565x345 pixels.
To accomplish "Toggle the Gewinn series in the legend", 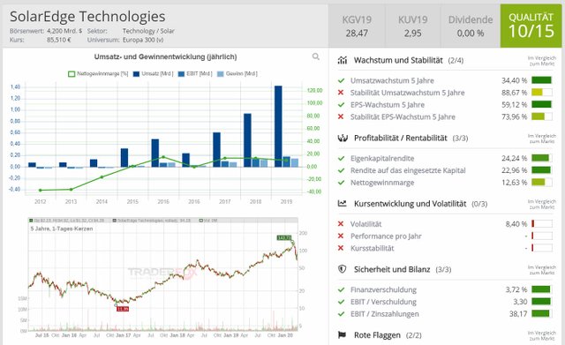I will click(x=237, y=74).
